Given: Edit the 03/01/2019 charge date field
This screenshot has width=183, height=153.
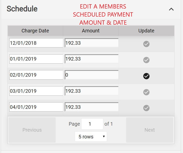Looking at the screenshot, I should (36, 91).
